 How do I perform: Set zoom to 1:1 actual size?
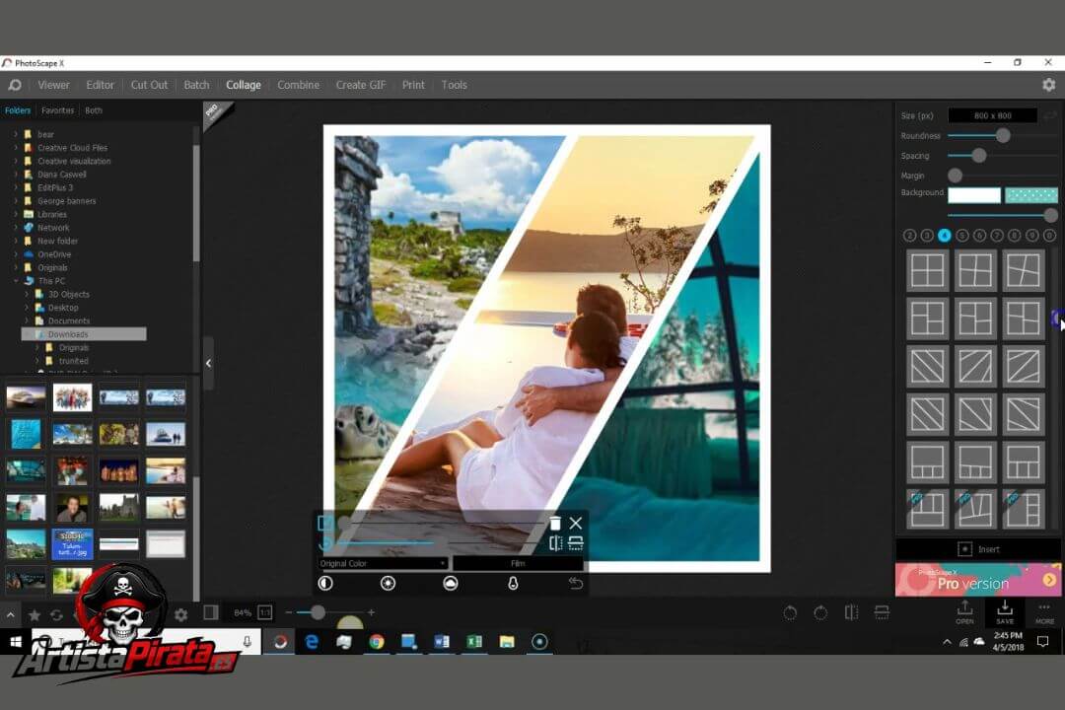265,612
